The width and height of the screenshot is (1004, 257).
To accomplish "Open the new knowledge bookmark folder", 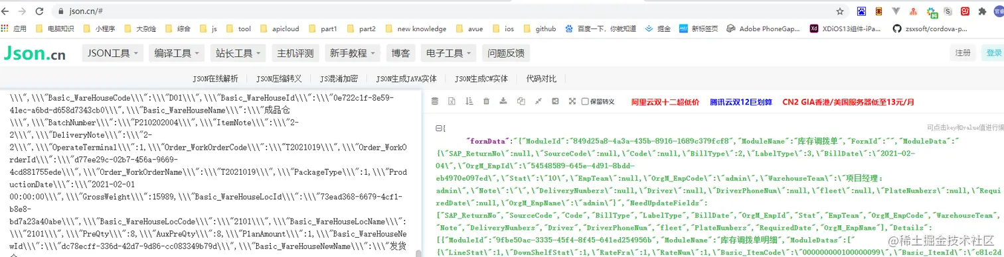I will (416, 28).
